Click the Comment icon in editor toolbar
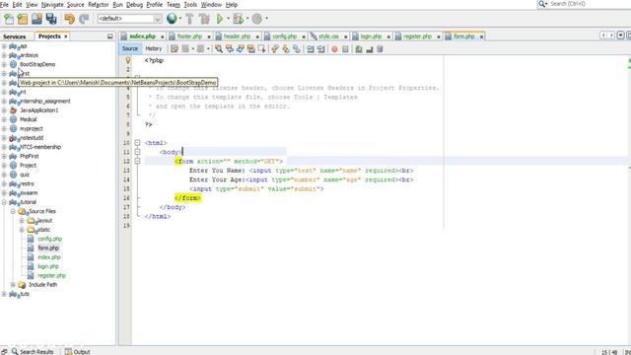 tap(359, 49)
